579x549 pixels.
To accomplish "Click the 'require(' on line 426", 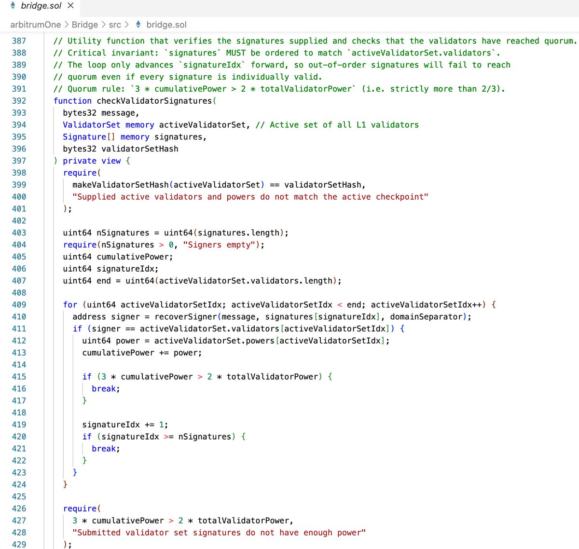I will (82, 508).
